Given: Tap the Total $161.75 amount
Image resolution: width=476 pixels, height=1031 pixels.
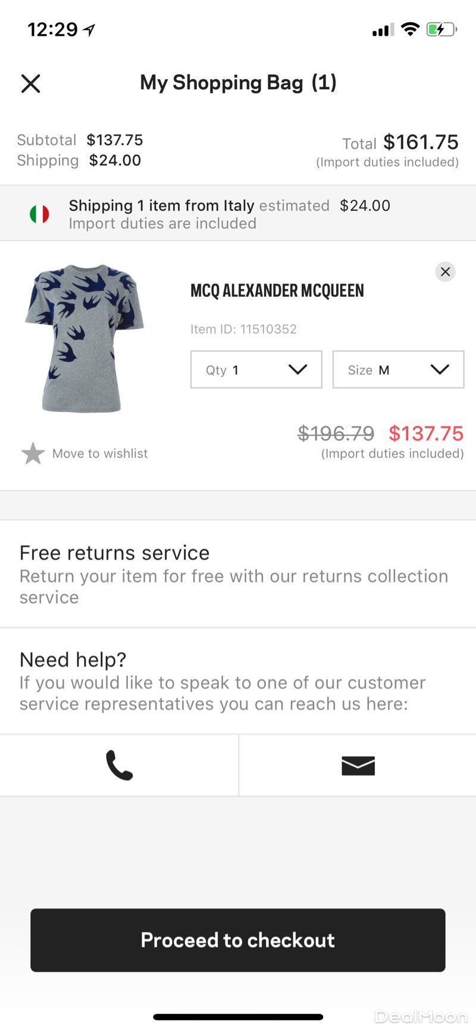Looking at the screenshot, I should tap(421, 142).
